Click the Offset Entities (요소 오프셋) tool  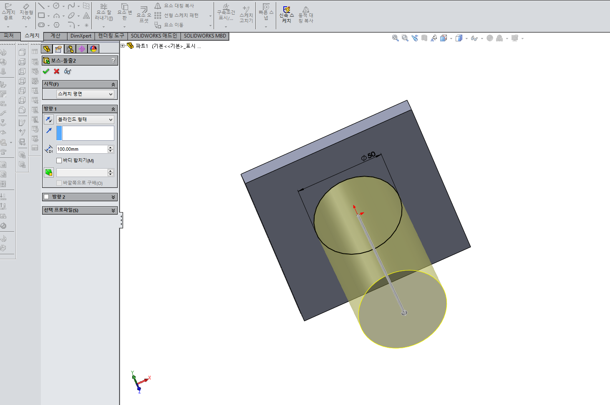(x=144, y=14)
